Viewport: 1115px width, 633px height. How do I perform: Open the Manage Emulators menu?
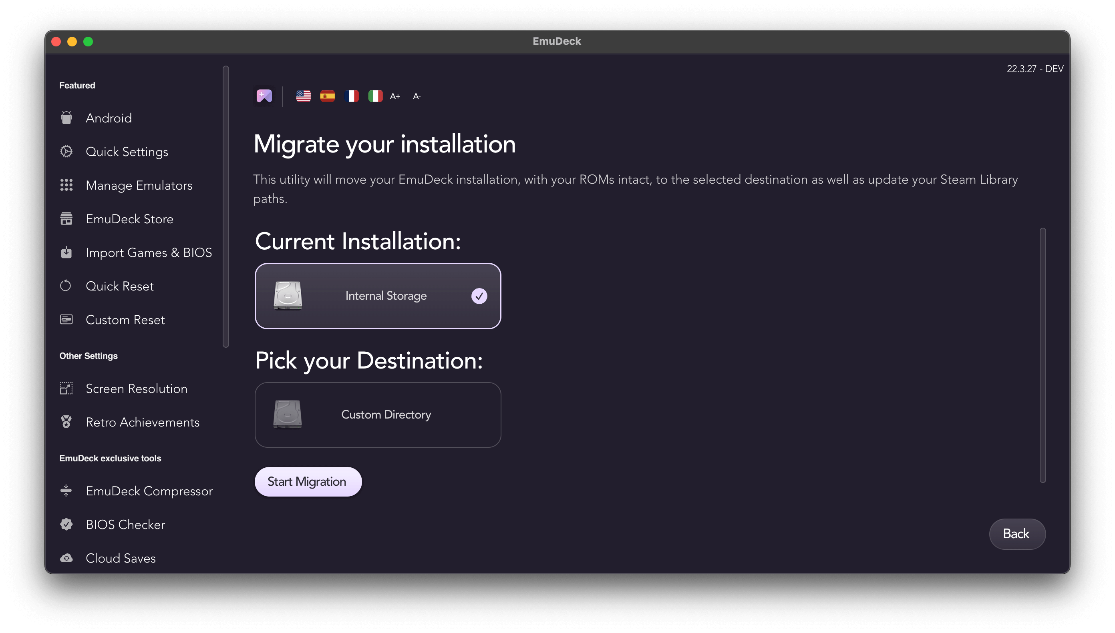(139, 185)
